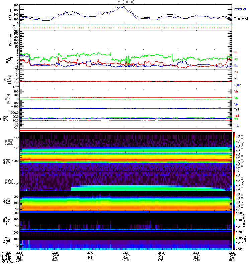The image size is (251, 267).
Task: Select the Kyoto AE legend label
Action: coord(240,9)
